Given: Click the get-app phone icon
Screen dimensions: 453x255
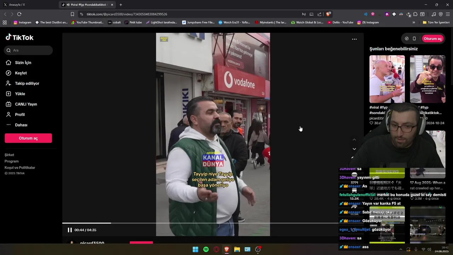Looking at the screenshot, I should click(414, 39).
